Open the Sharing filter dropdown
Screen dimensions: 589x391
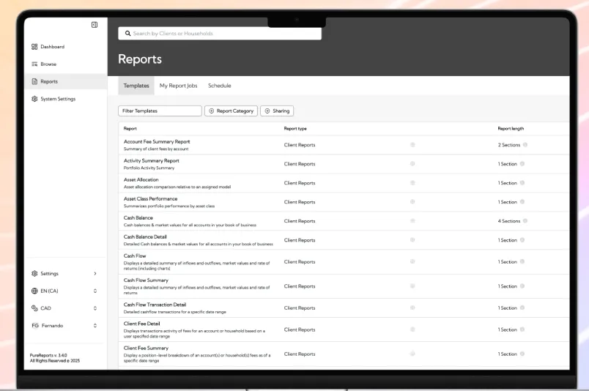[277, 111]
